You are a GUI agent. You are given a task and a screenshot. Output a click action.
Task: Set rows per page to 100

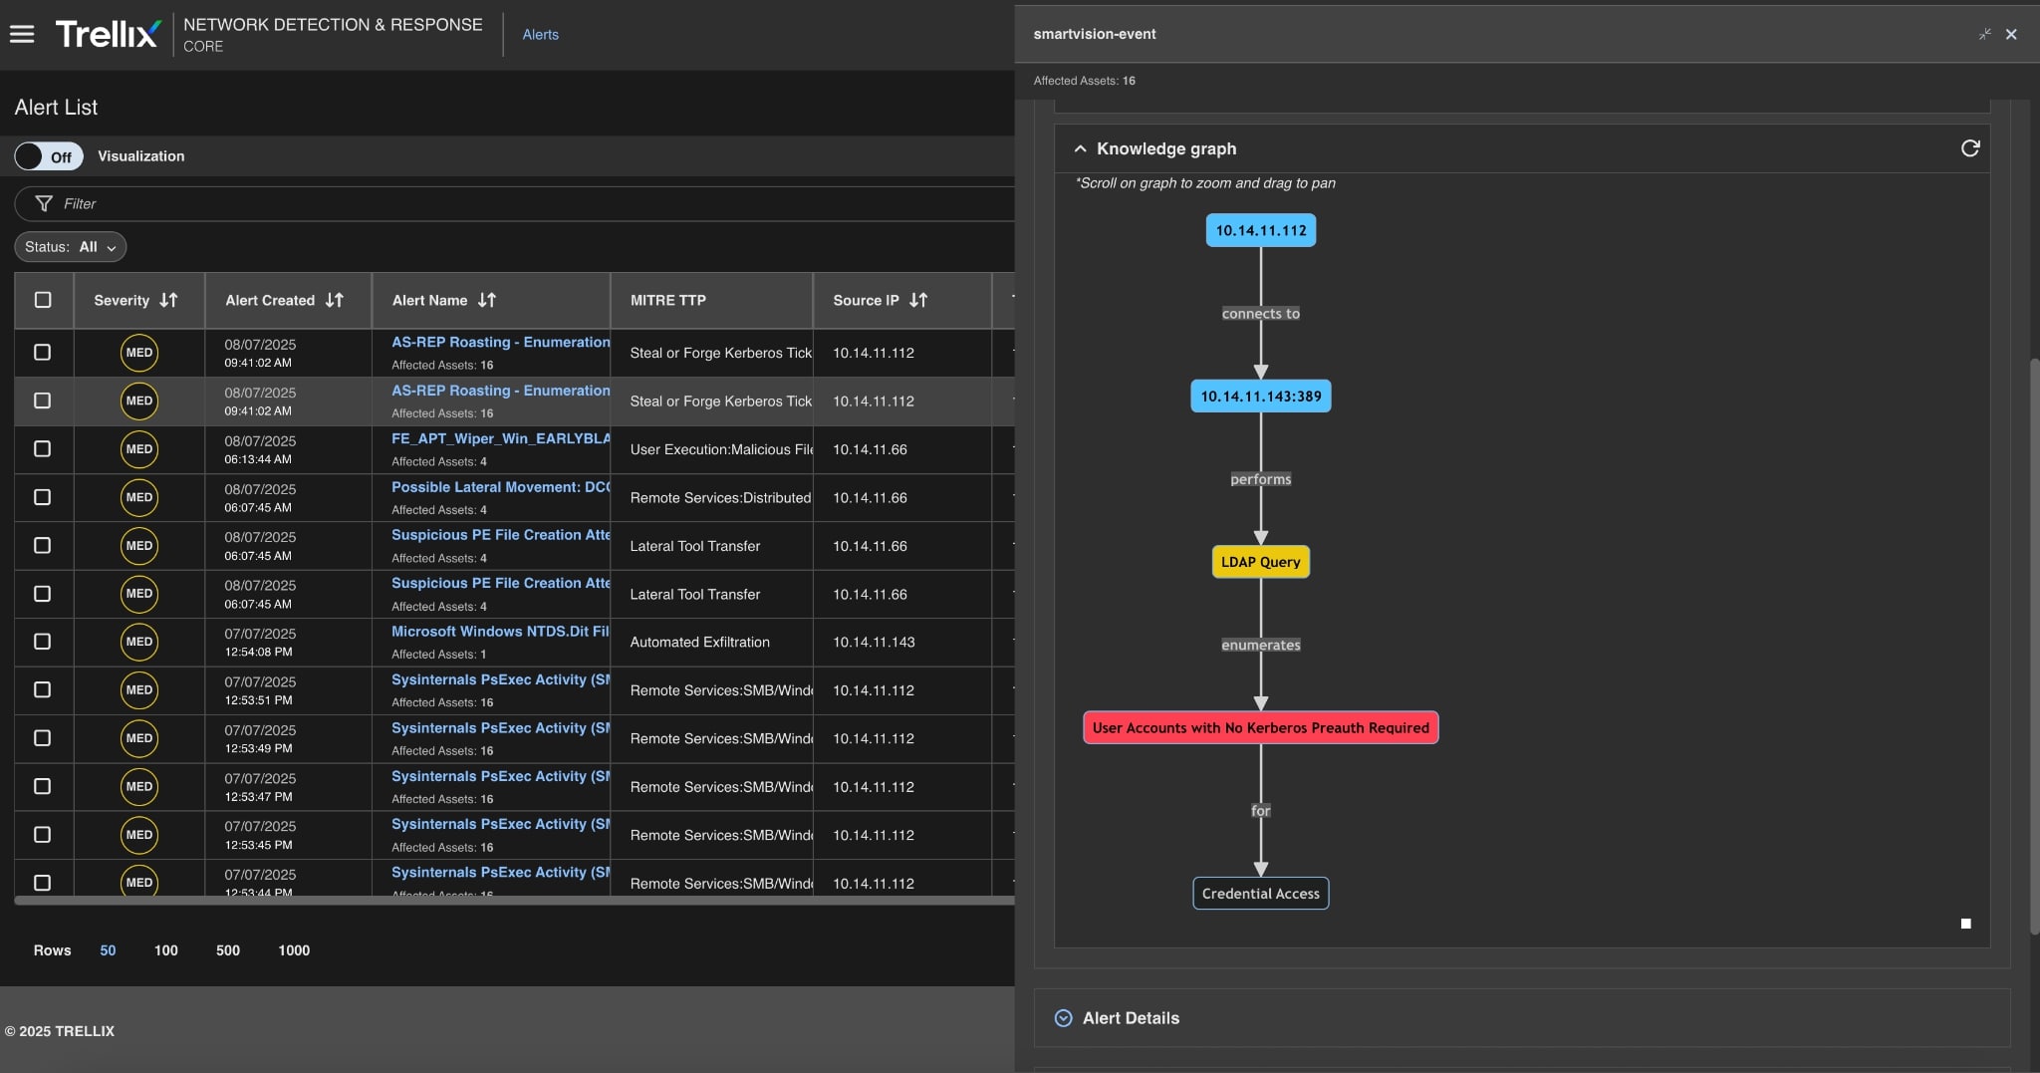tap(165, 950)
